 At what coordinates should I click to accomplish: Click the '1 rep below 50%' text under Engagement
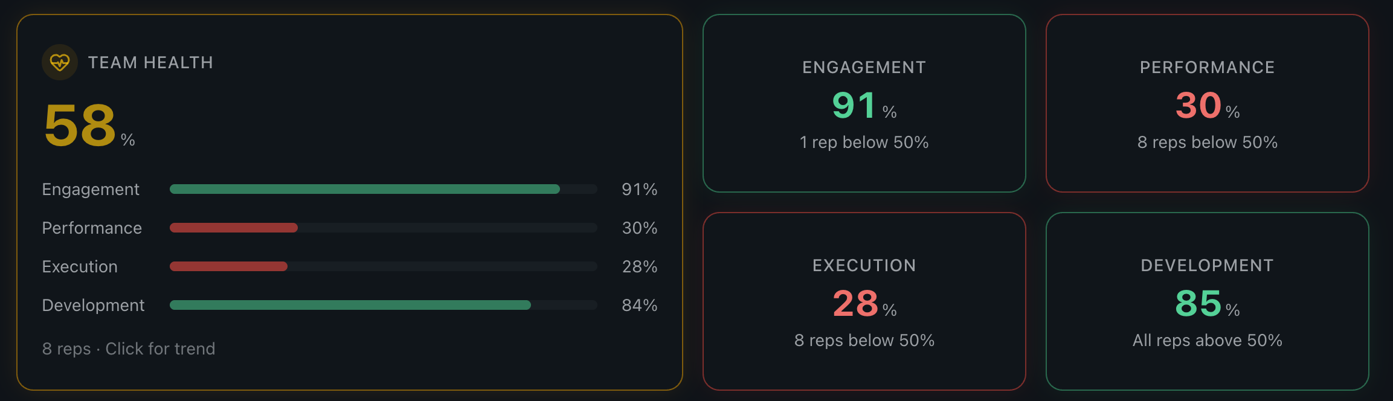point(864,143)
